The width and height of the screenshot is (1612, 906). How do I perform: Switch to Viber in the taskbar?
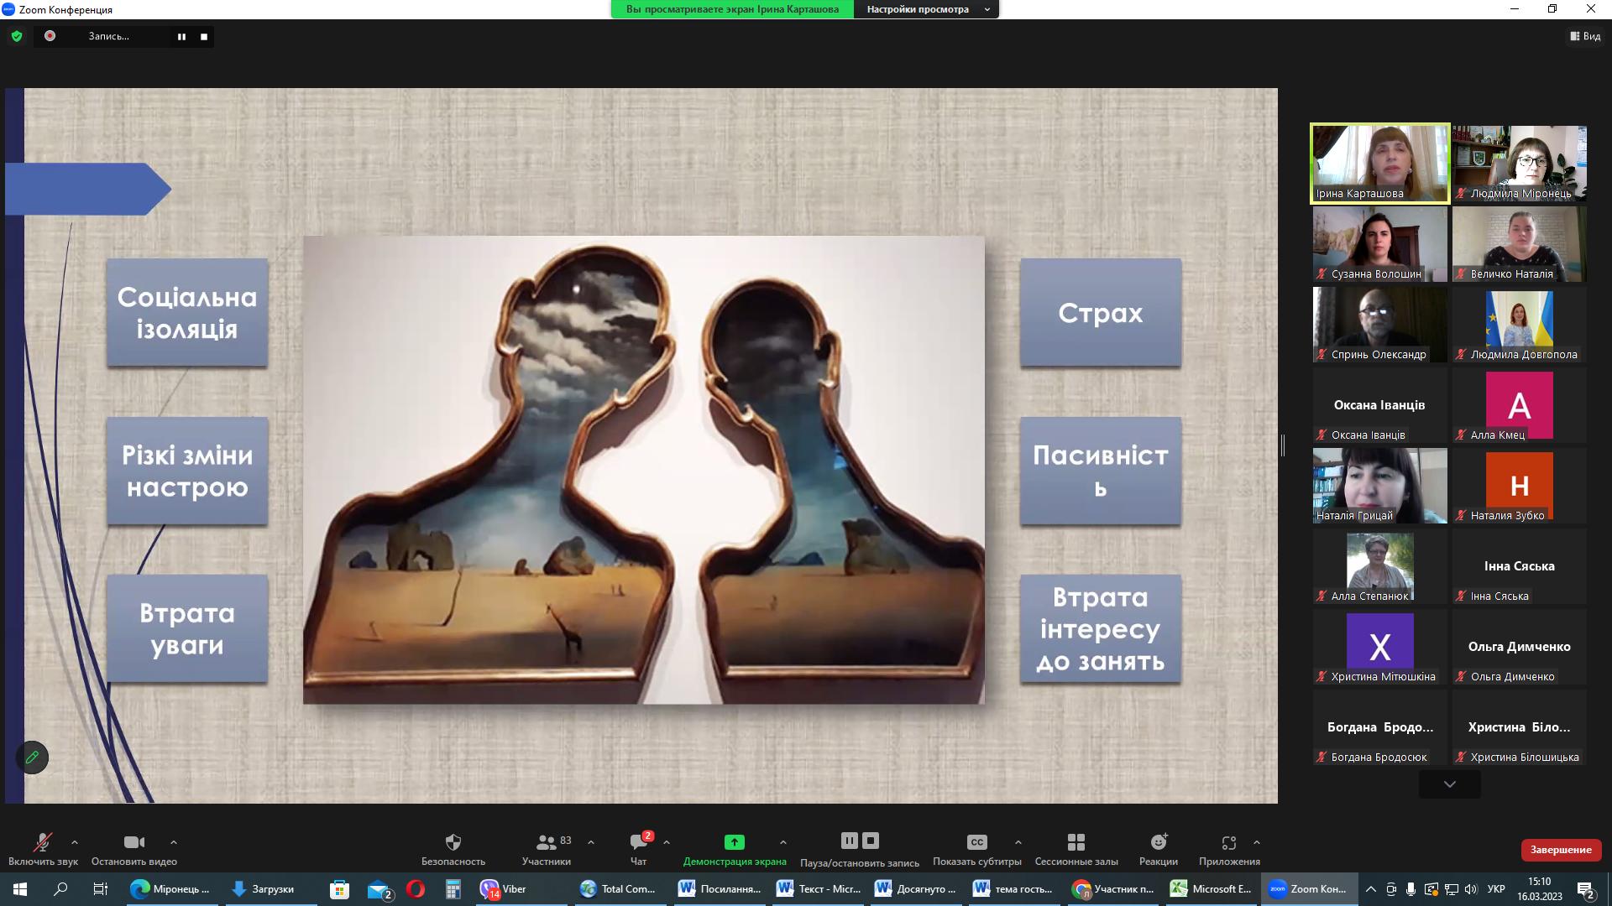[504, 889]
